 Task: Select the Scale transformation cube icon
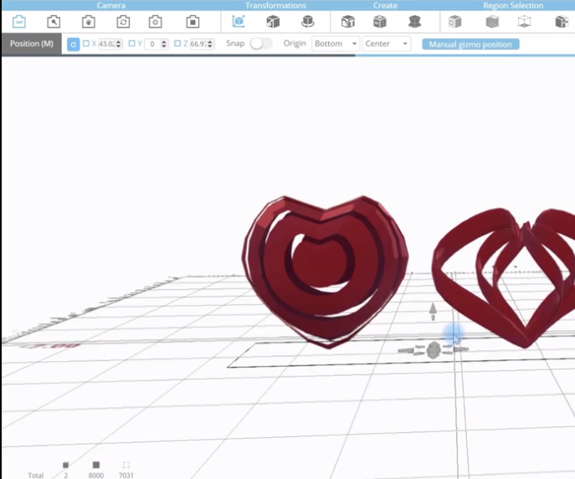click(273, 22)
